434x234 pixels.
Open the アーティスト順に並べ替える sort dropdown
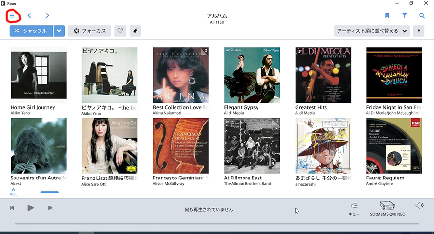pos(372,31)
